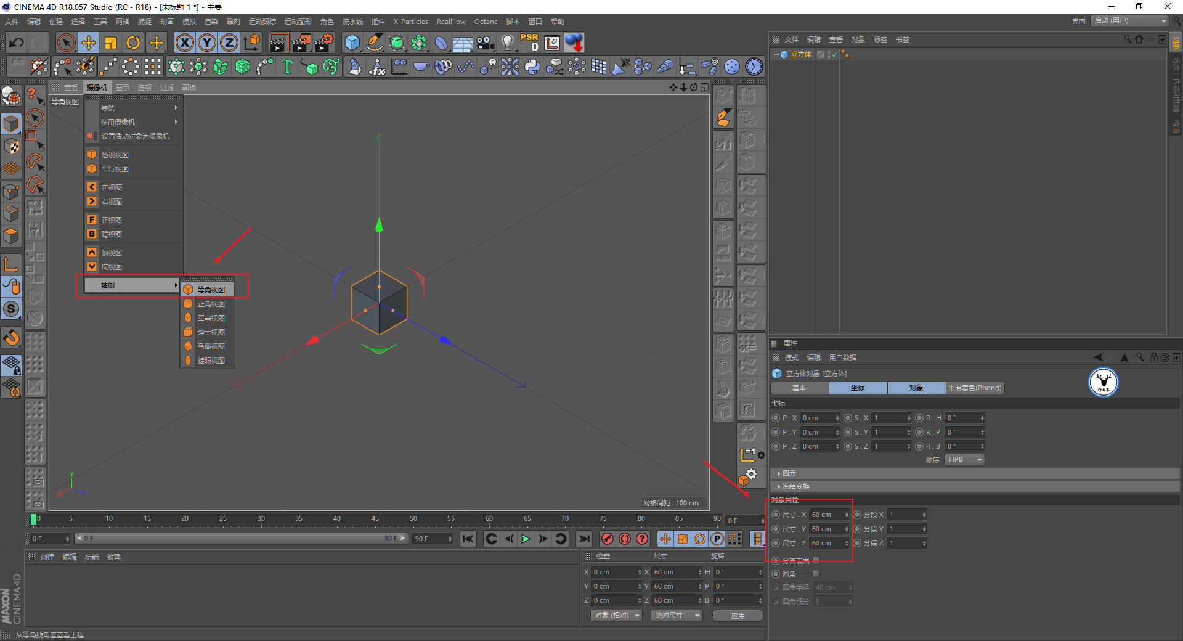Toggle the Autokeying button

point(625,539)
